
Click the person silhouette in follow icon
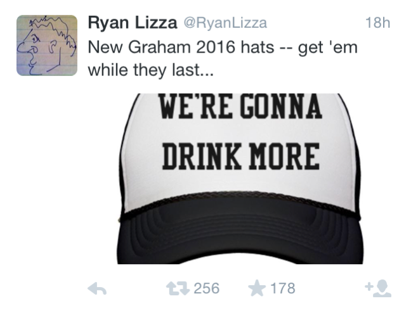tap(382, 288)
